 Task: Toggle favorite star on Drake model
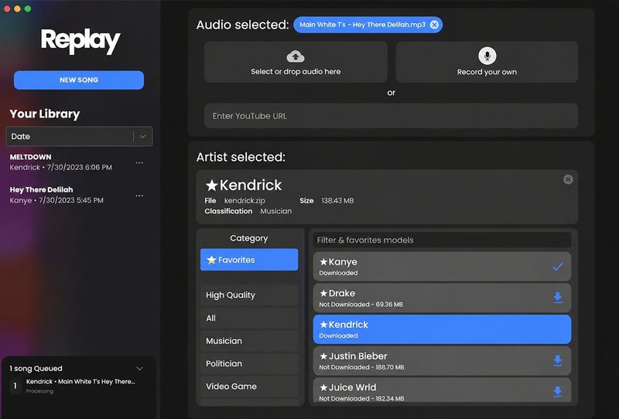[x=323, y=293]
